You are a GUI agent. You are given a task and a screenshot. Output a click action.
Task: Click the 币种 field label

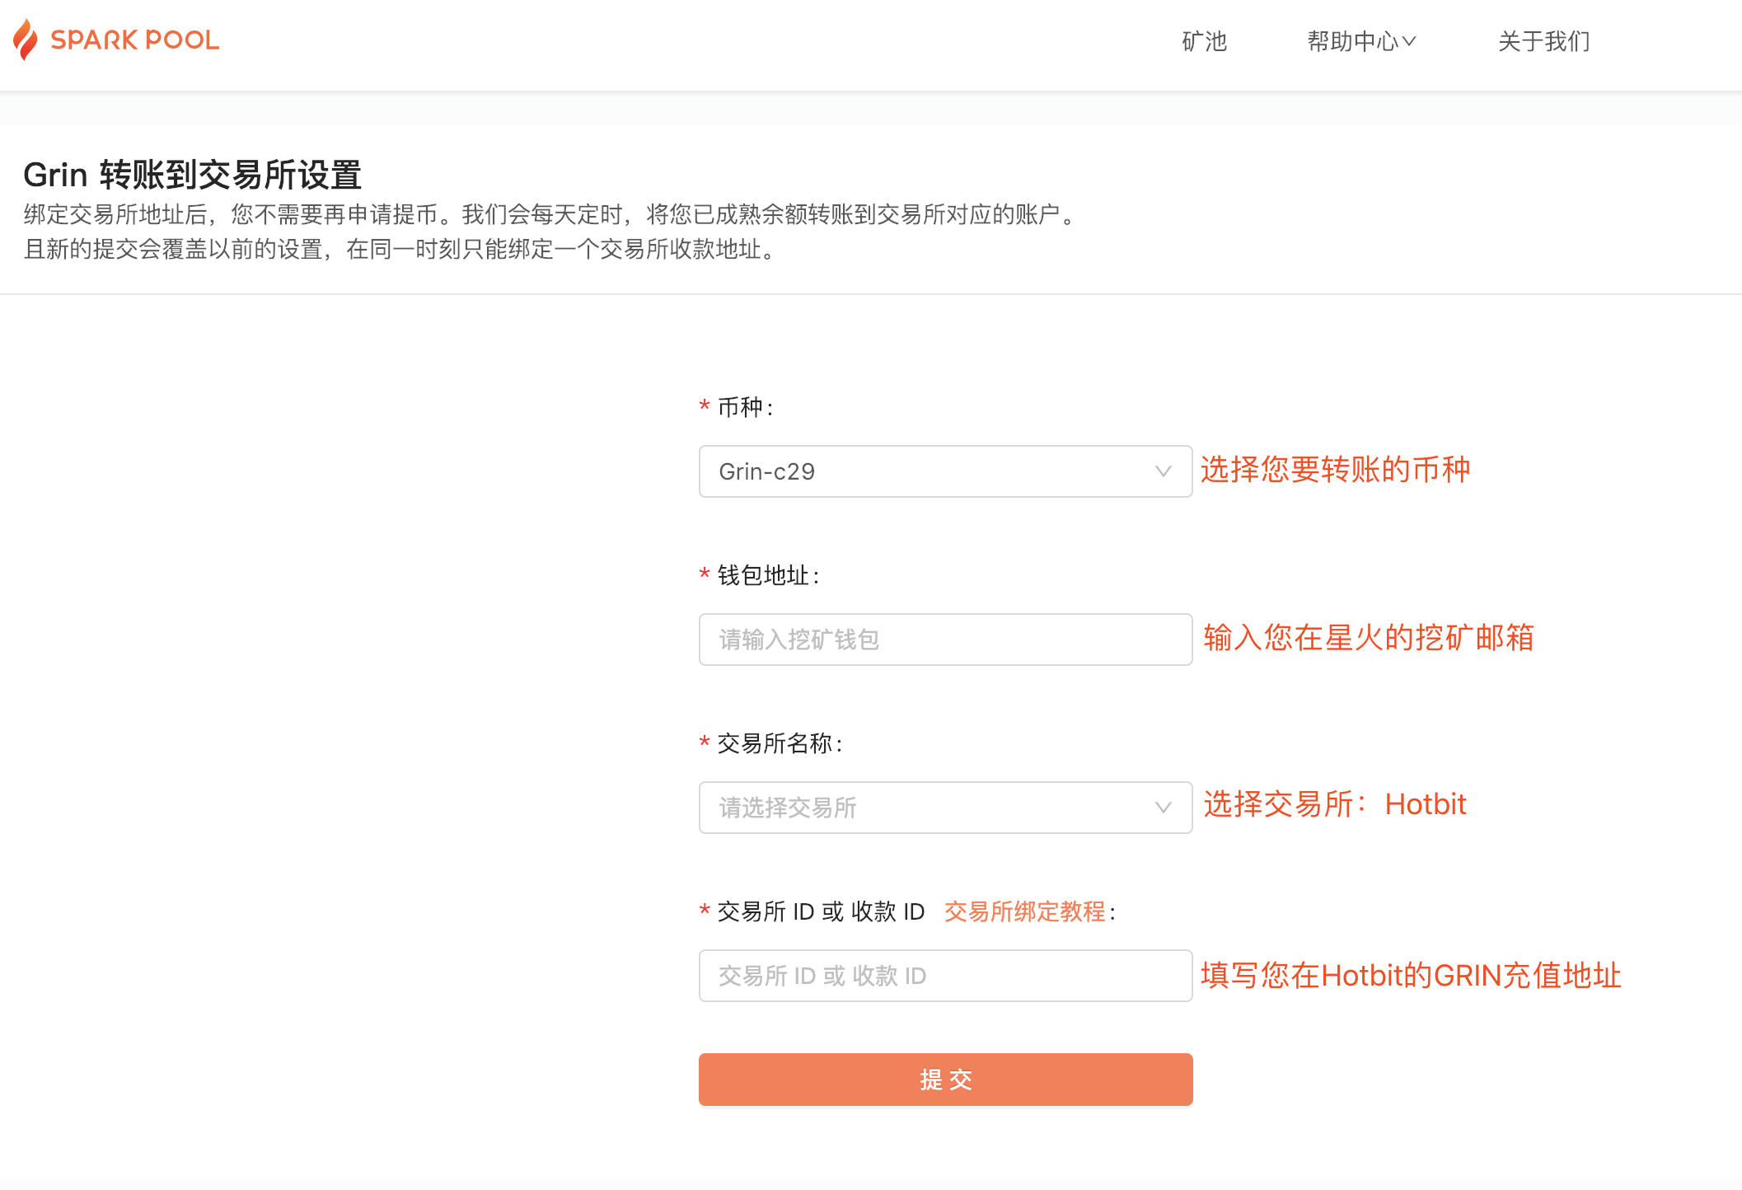(745, 407)
